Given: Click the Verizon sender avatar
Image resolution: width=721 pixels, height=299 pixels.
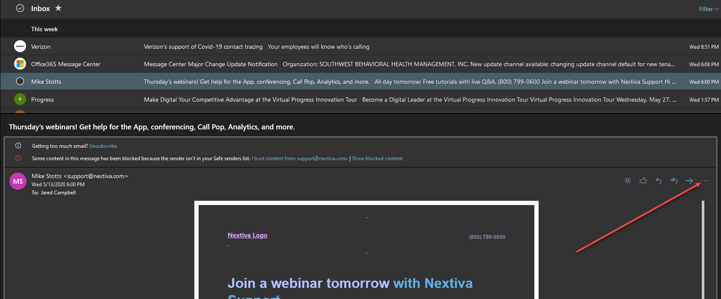Looking at the screenshot, I should (x=20, y=46).
